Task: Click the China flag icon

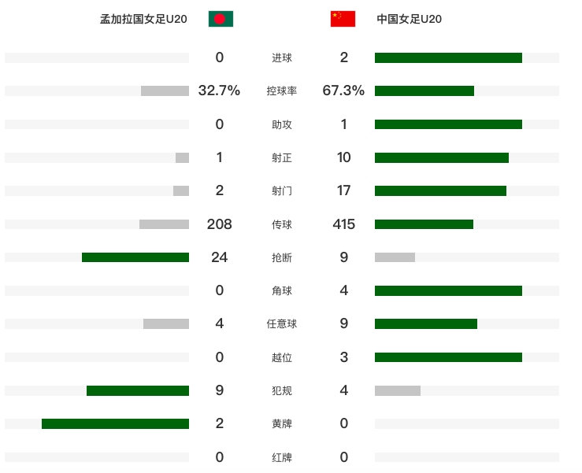Action: click(343, 19)
